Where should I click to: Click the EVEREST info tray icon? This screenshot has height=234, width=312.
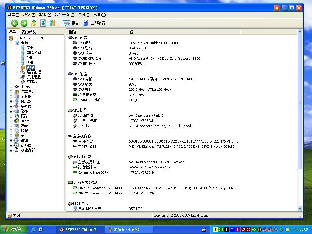260,229
